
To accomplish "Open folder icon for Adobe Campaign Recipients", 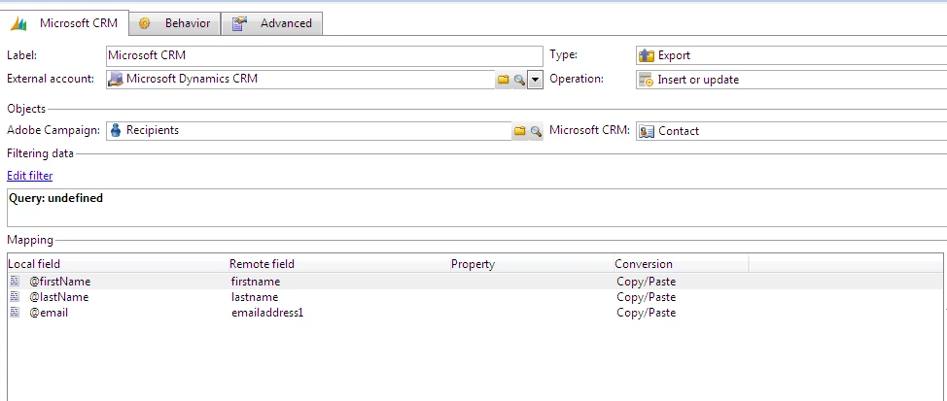I will click(x=519, y=131).
